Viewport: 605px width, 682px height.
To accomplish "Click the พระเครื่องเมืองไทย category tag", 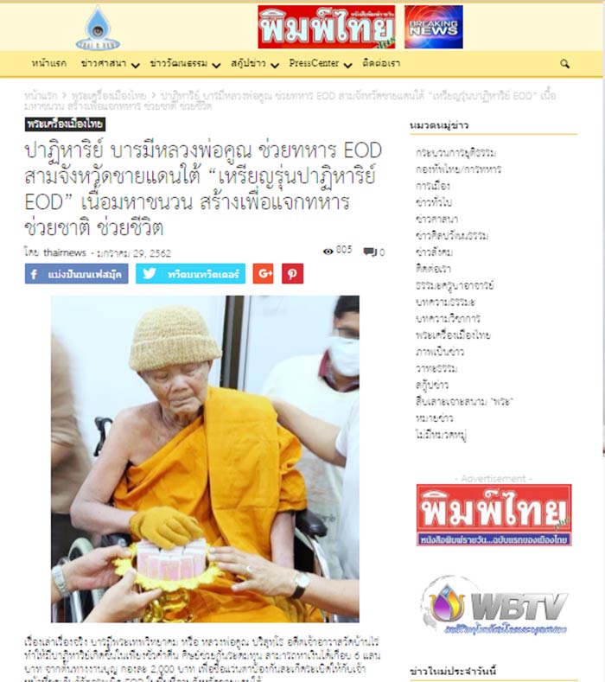I will coord(65,124).
